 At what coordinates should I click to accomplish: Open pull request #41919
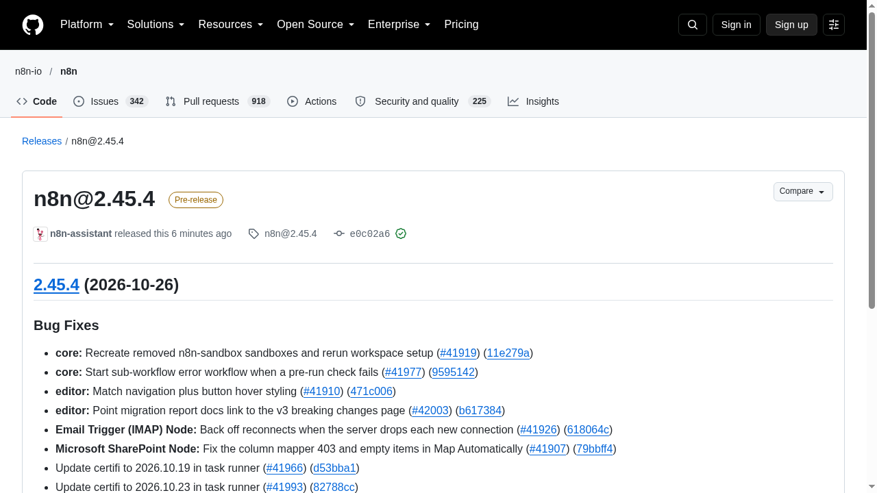[x=458, y=353]
